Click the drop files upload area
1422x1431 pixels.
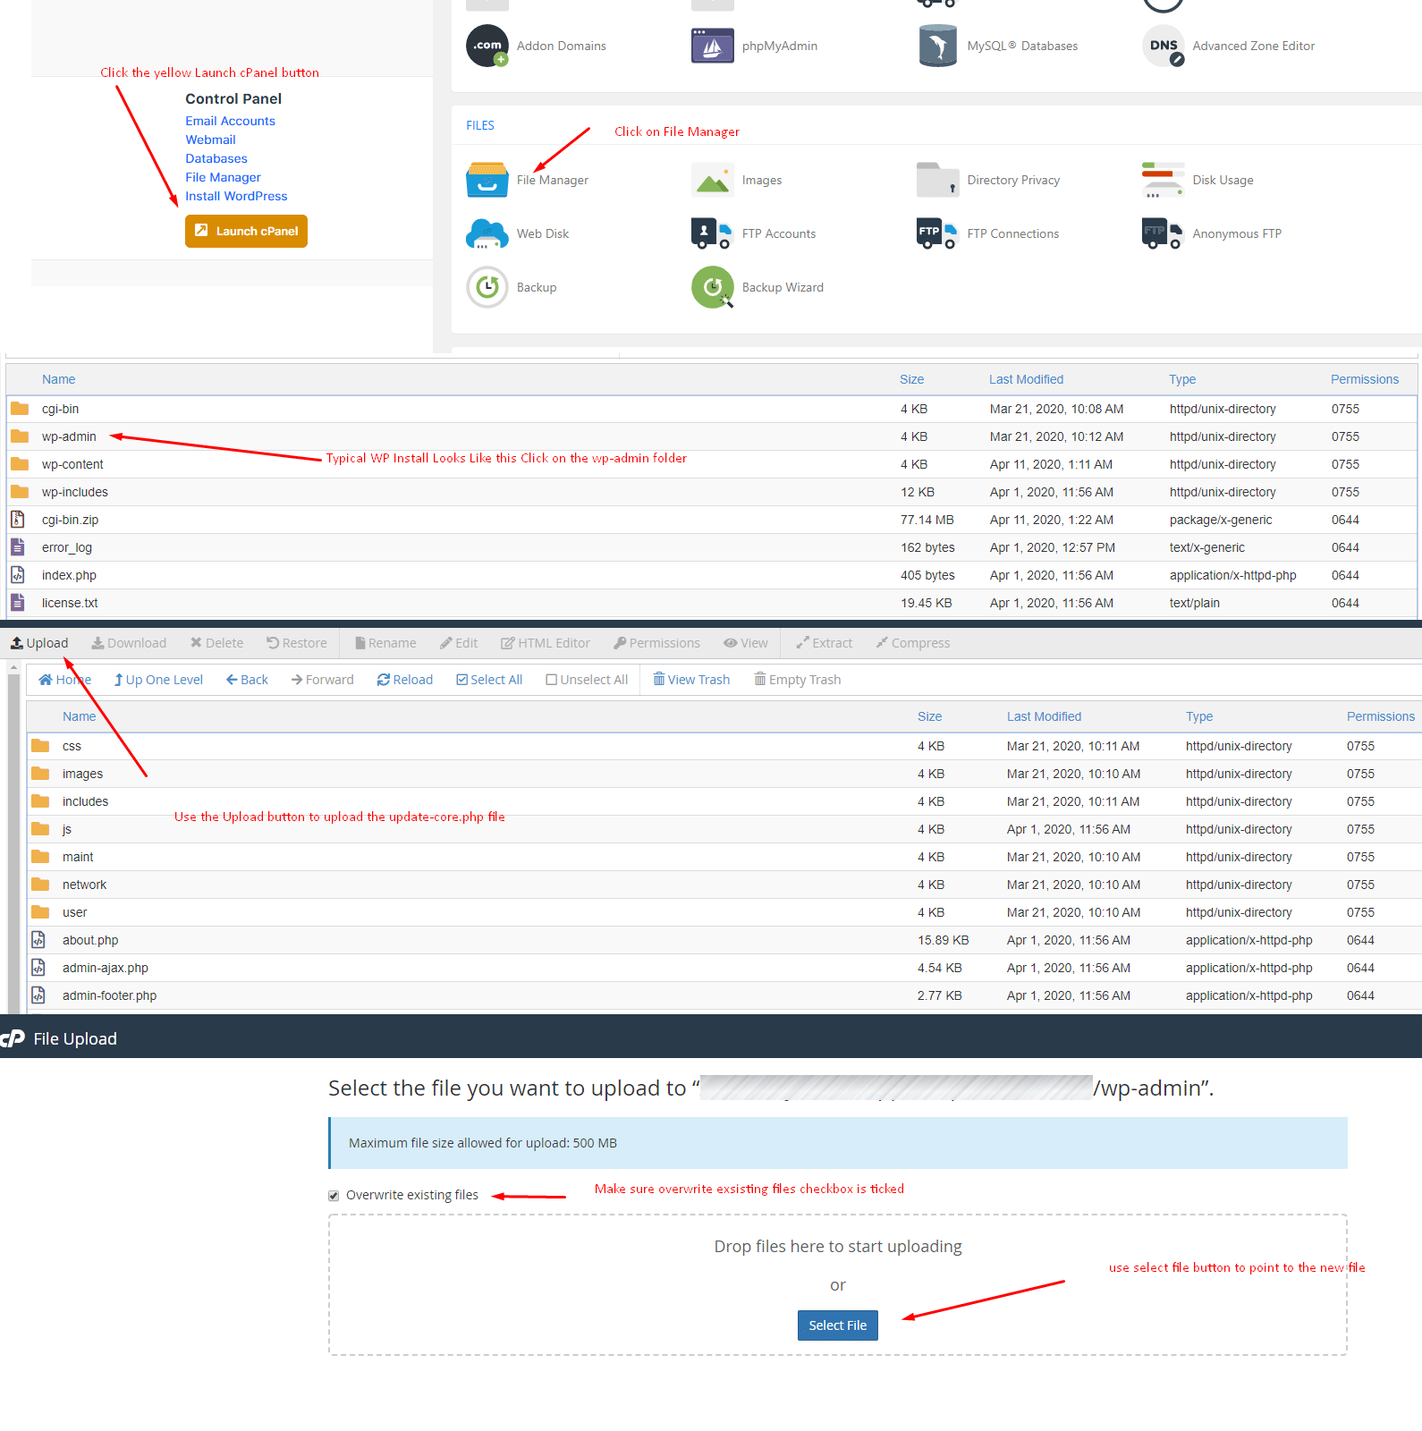(x=837, y=1284)
